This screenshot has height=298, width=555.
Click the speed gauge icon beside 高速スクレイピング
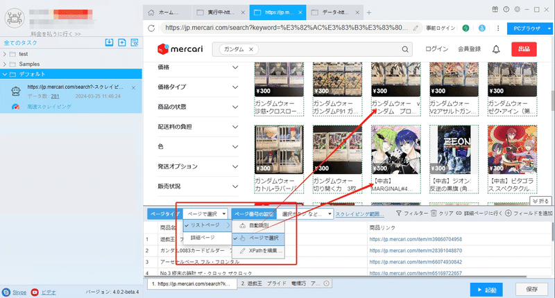click(x=15, y=107)
